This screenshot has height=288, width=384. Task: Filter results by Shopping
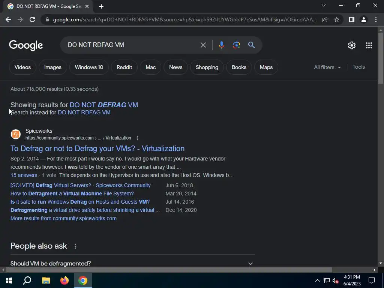(207, 67)
